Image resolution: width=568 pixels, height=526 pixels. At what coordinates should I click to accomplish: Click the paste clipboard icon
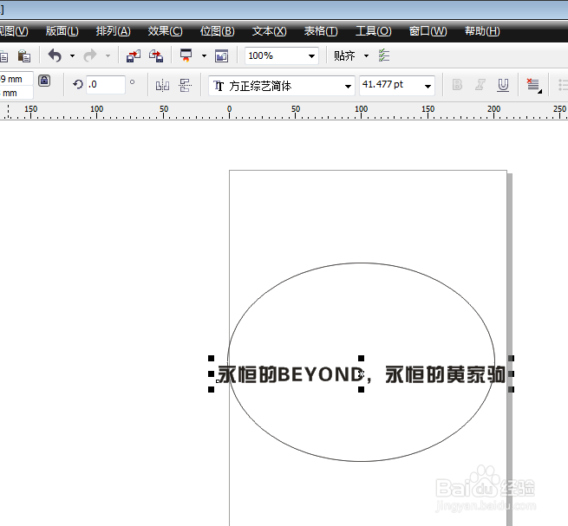(x=24, y=56)
